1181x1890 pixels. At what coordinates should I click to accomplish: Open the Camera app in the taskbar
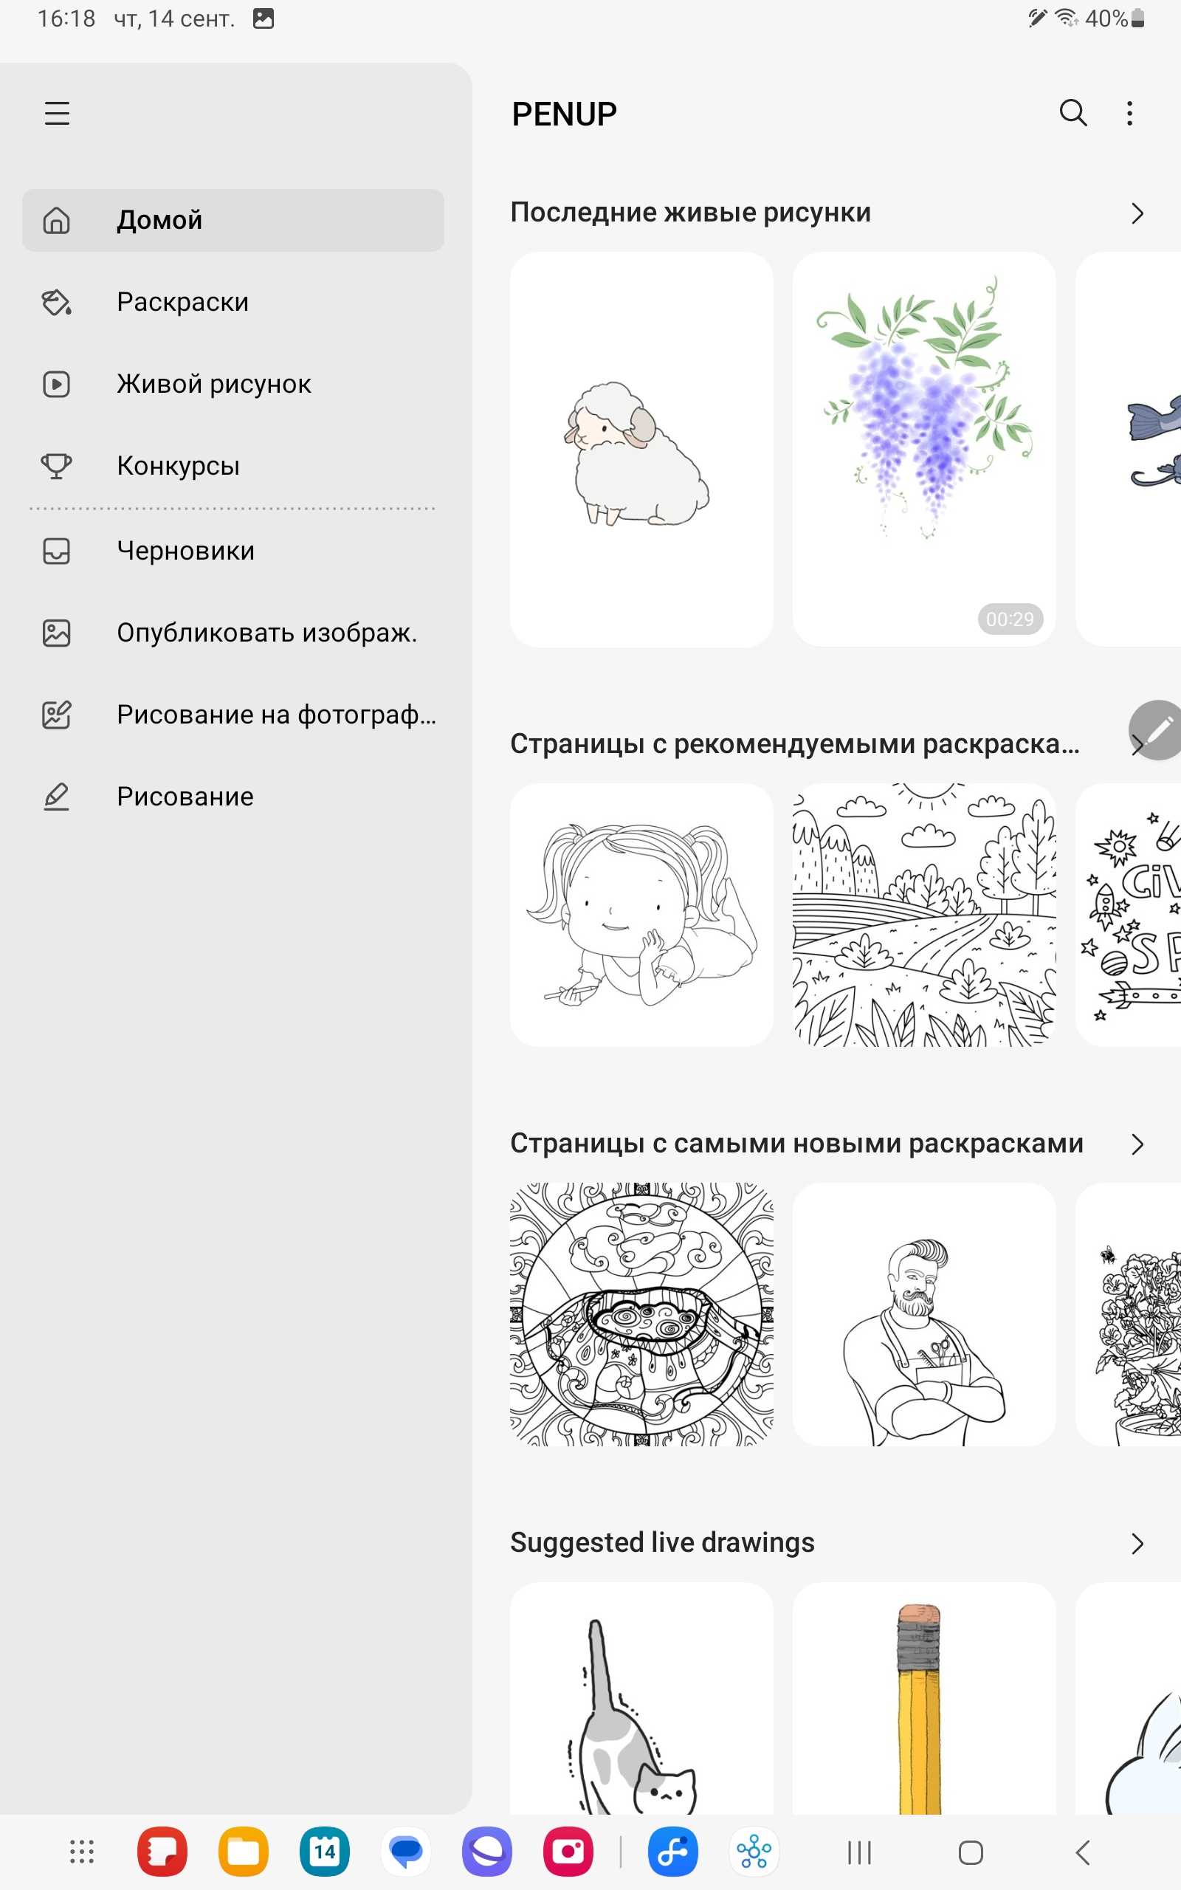(x=568, y=1852)
